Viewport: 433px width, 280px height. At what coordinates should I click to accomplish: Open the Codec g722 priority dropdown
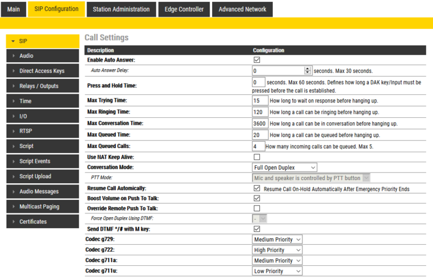(x=277, y=250)
